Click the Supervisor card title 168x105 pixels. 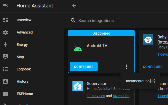click(97, 84)
